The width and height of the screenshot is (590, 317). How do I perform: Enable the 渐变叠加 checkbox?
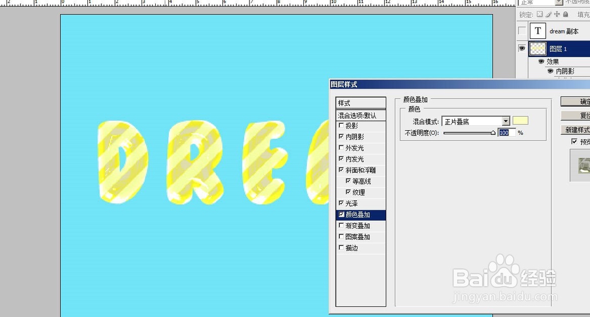[x=341, y=225]
